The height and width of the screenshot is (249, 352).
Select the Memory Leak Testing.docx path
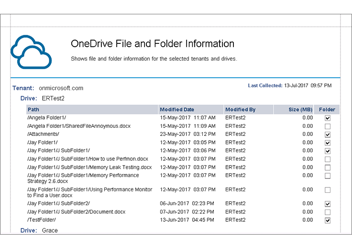pos(89,167)
